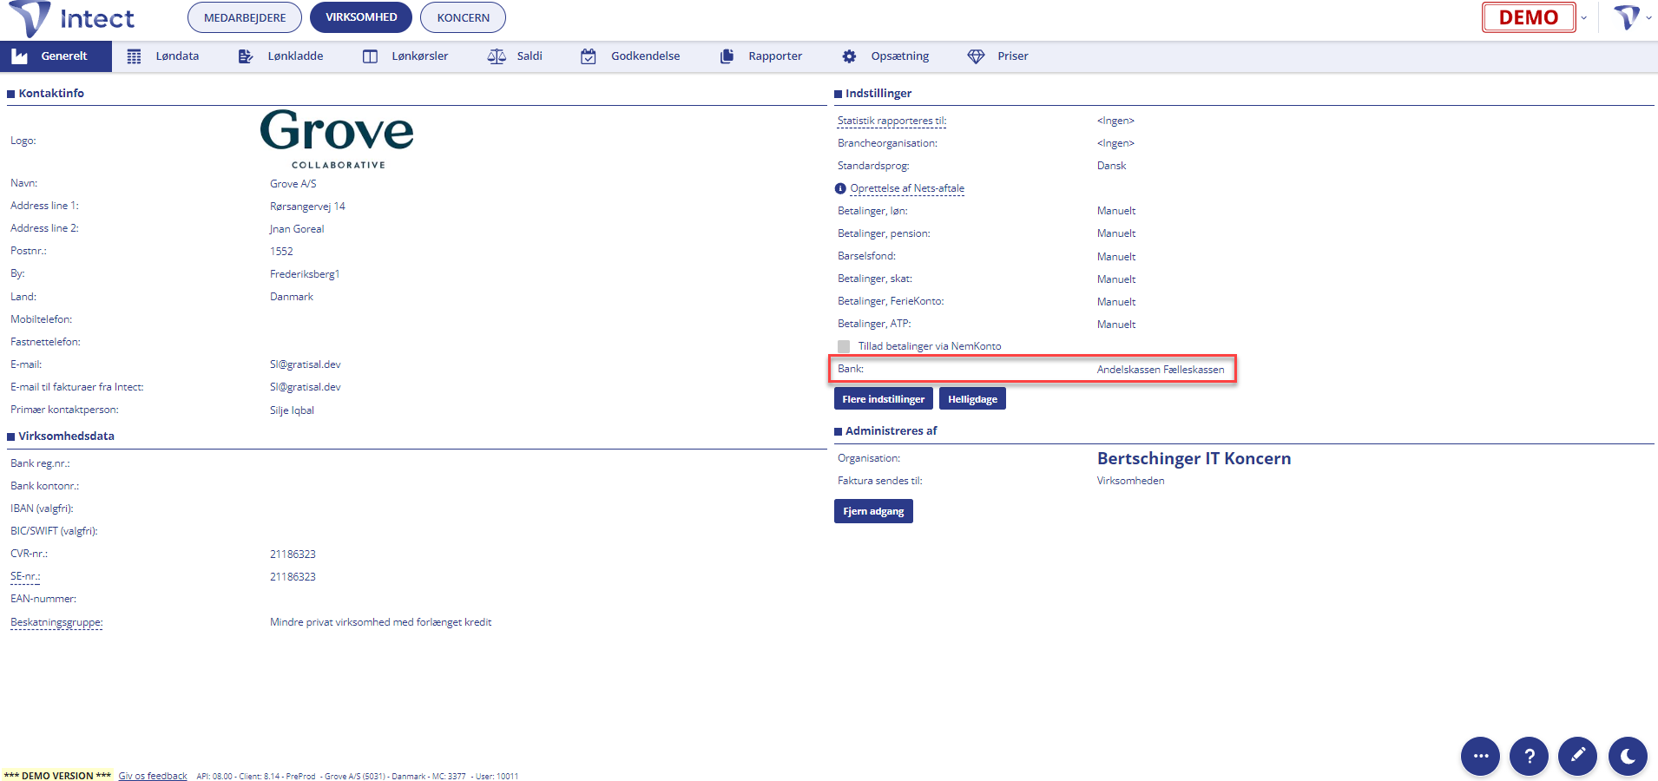1658x781 pixels.
Task: Click the Grove Collaborative company logo
Action: (x=337, y=139)
